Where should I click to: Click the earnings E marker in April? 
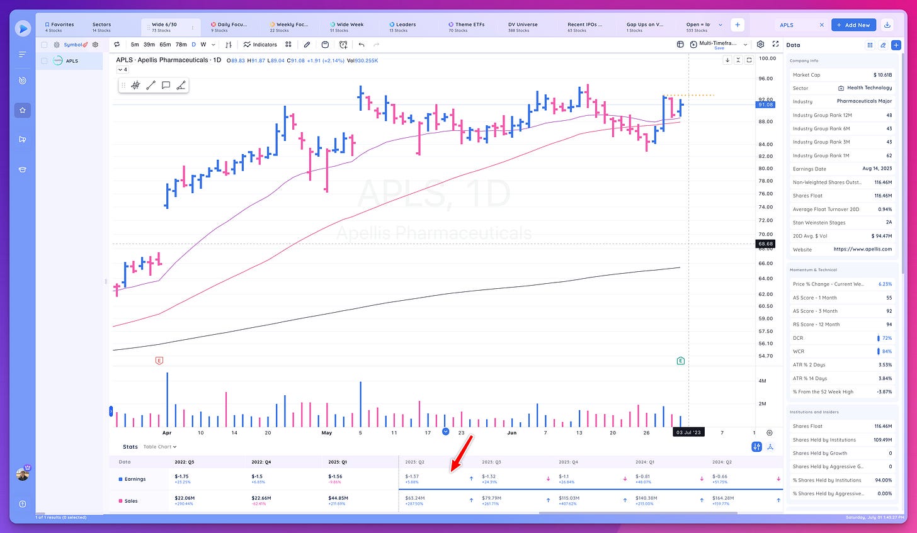tap(159, 361)
